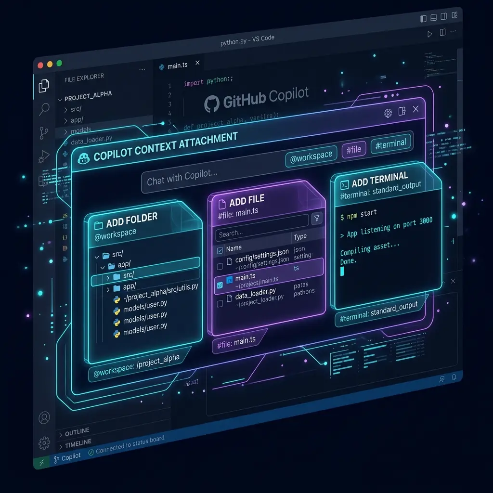Click 'Connected to status board' status item
Screen dimensions: 493x493
[127, 446]
